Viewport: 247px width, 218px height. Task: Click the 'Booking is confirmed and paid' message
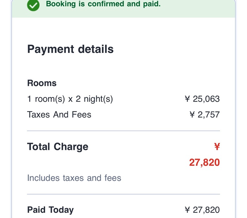(x=103, y=4)
